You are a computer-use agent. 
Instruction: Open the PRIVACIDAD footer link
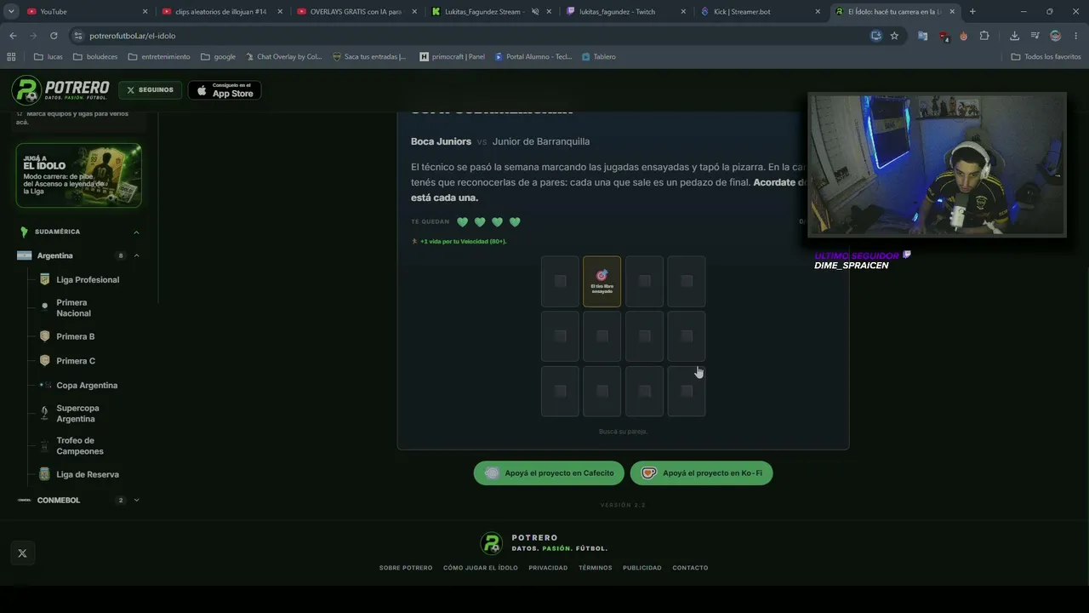(x=548, y=568)
